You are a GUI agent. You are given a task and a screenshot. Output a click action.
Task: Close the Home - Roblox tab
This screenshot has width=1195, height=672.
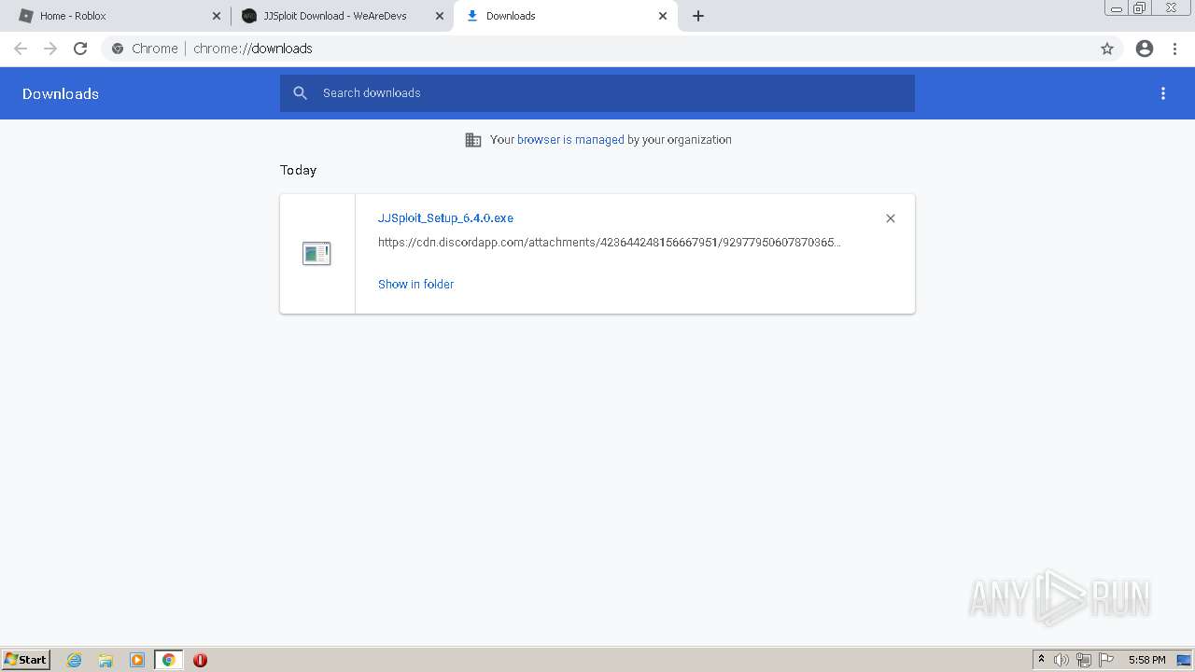[217, 16]
